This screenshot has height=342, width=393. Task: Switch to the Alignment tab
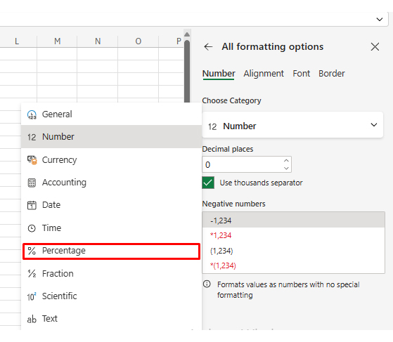264,74
